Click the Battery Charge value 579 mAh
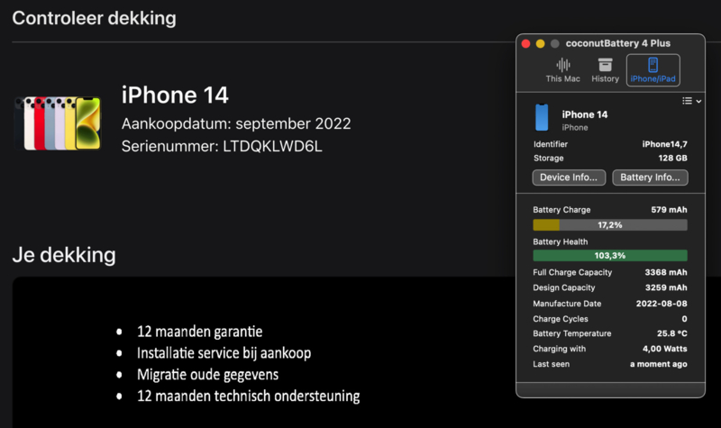721x428 pixels. coord(669,210)
